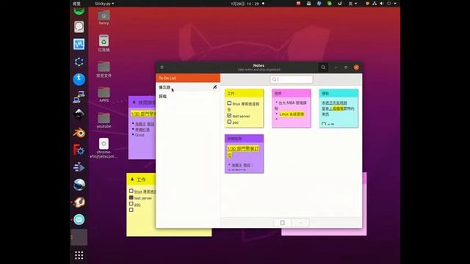Click the red tray icon in top bar

(x=298, y=4)
